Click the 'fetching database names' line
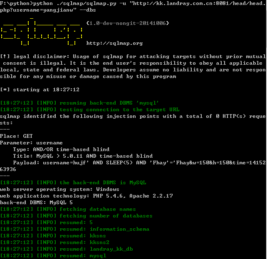The height and width of the screenshot is (259, 267). (68, 209)
